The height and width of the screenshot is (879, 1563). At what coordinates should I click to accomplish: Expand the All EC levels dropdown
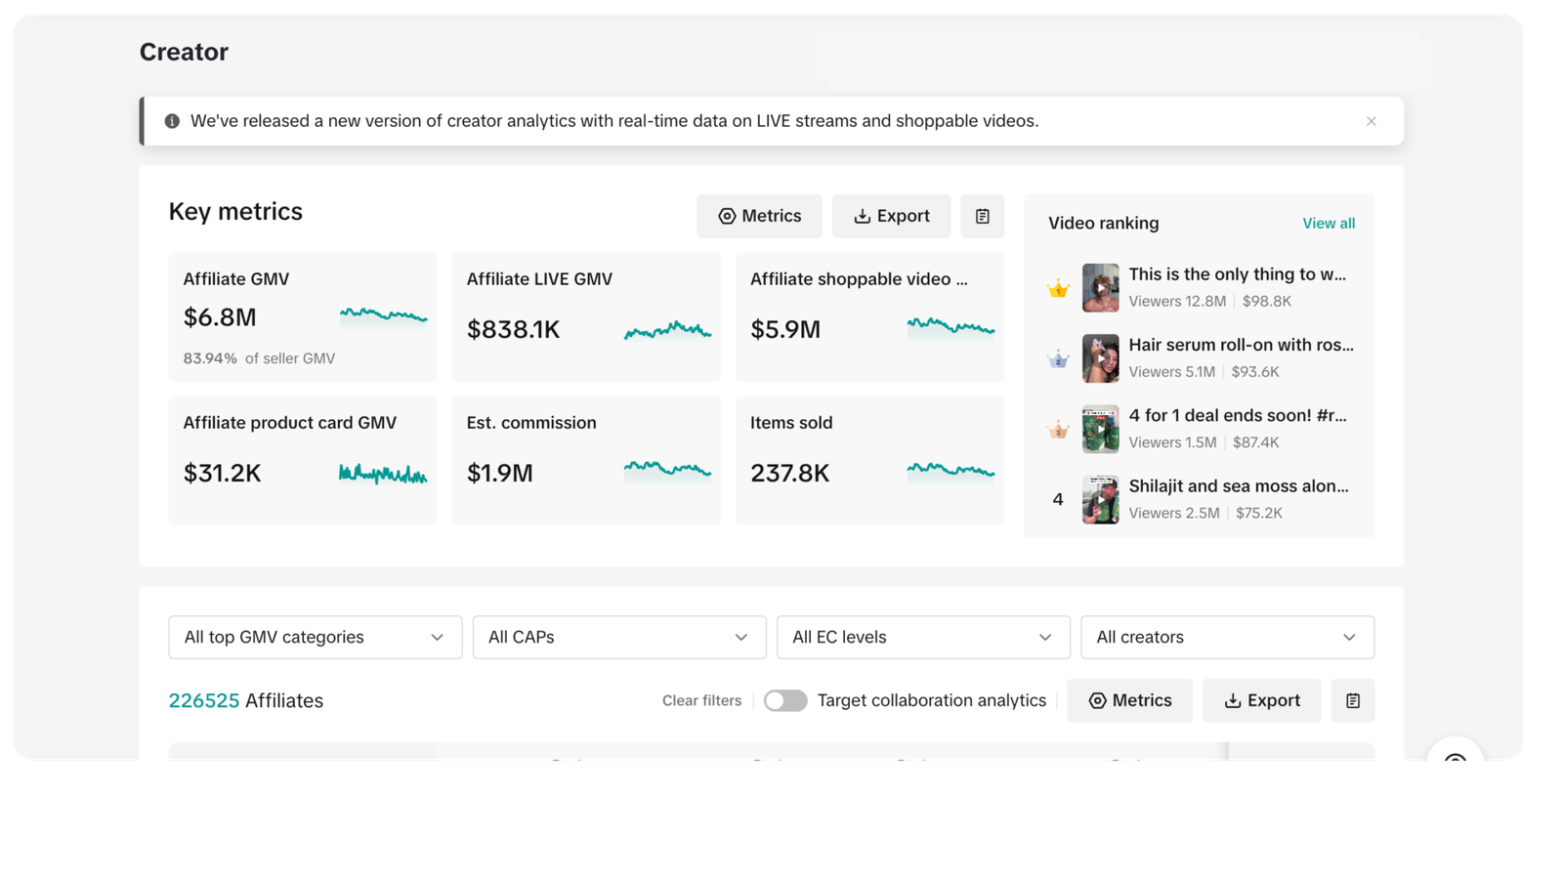tap(922, 637)
